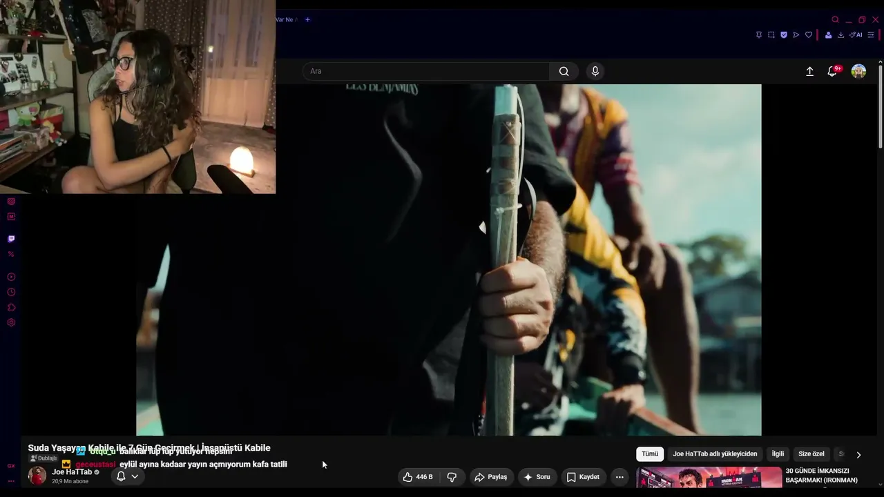
Task: Open the three-dot sidebar menu at bottom-left
Action: pyautogui.click(x=11, y=480)
